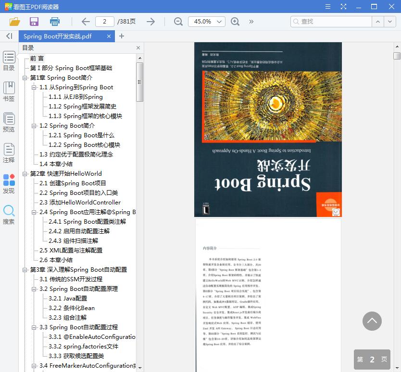Select 1.1.1 从EJB到Spring entry
This screenshot has width=401, height=372.
(x=75, y=97)
